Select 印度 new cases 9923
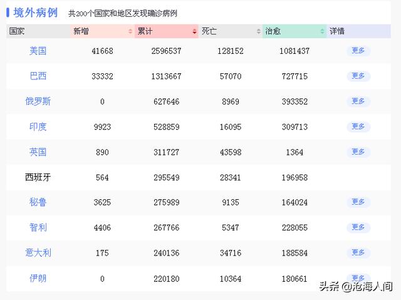 pyautogui.click(x=102, y=127)
